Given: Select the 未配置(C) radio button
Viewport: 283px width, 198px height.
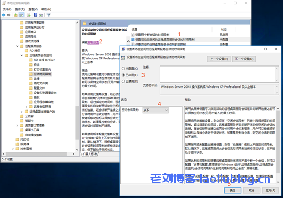Looking at the screenshot, I should (x=123, y=69).
